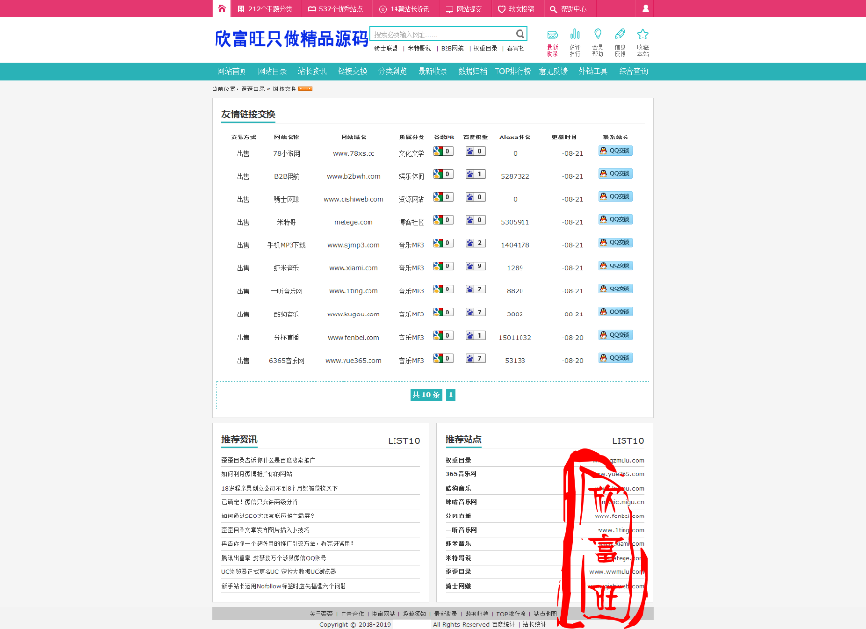Click the user account icon at the top right
Image resolution: width=866 pixels, height=629 pixels.
pyautogui.click(x=644, y=7)
